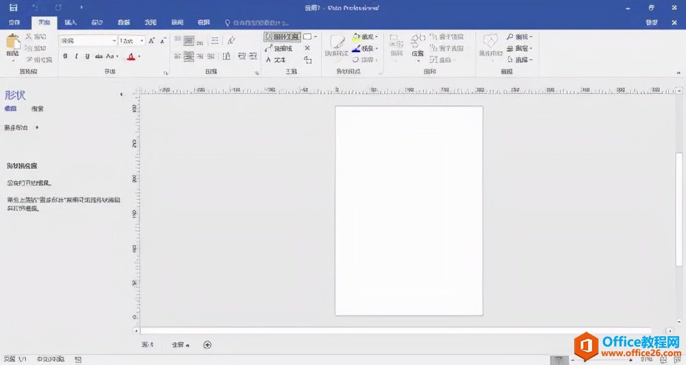Click the Format Painter command

(38, 60)
